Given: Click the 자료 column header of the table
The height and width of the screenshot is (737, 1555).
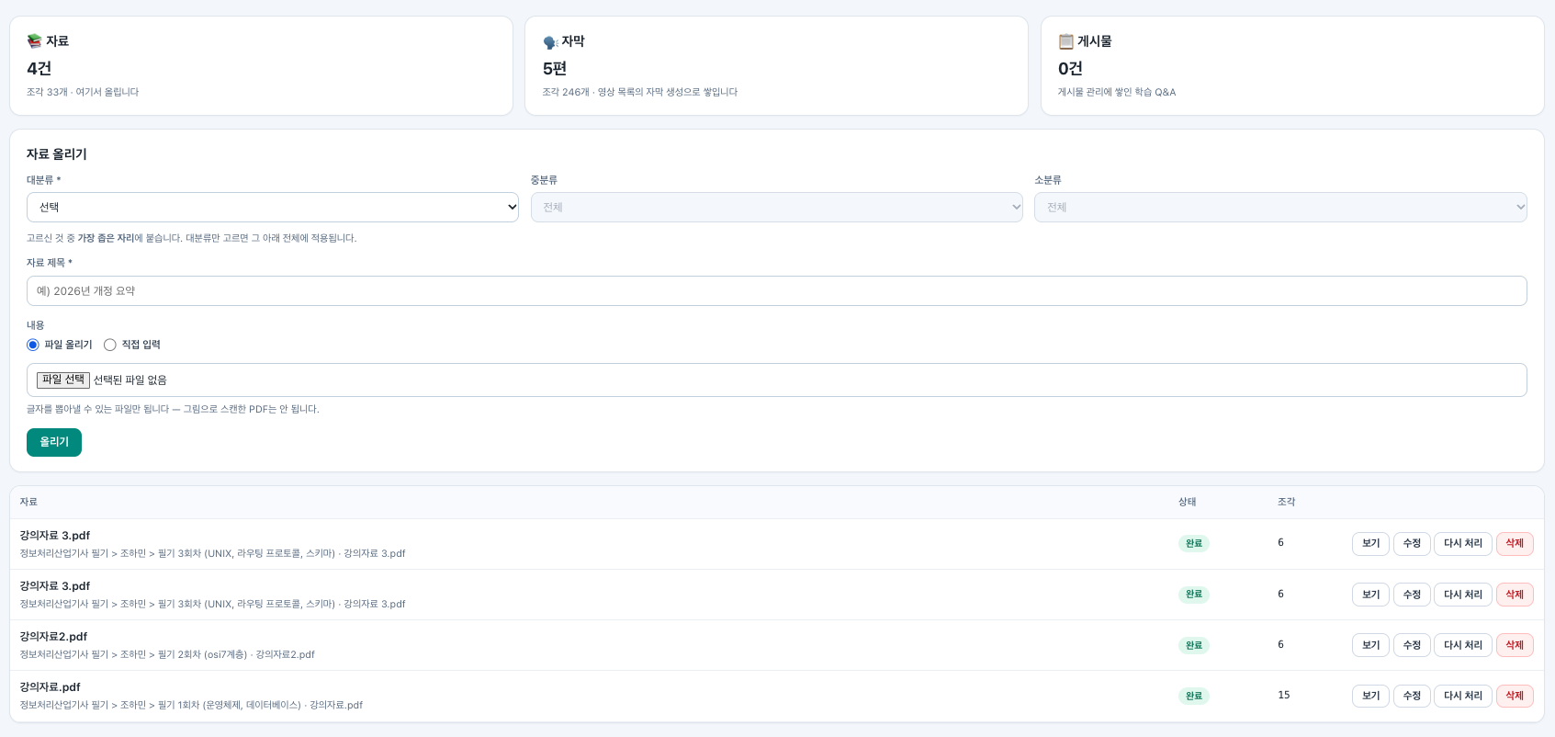Looking at the screenshot, I should pyautogui.click(x=28, y=502).
